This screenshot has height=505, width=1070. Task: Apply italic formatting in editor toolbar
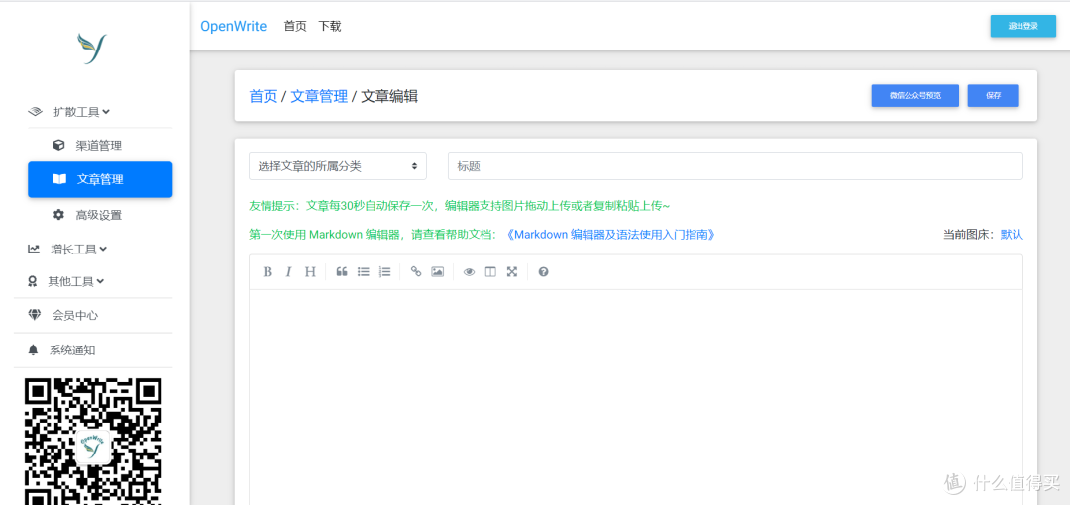288,271
